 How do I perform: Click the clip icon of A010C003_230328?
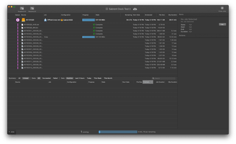22,37
